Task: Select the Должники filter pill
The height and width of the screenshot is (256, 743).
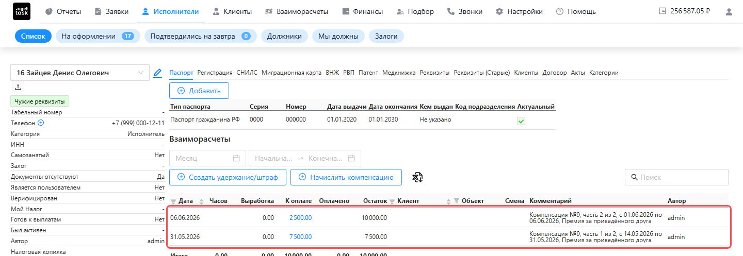Action: point(284,36)
